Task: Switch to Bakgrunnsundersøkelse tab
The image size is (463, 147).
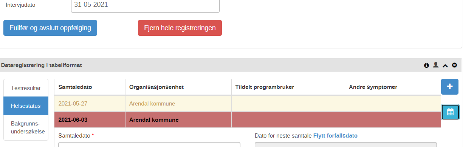Action: tap(26, 128)
